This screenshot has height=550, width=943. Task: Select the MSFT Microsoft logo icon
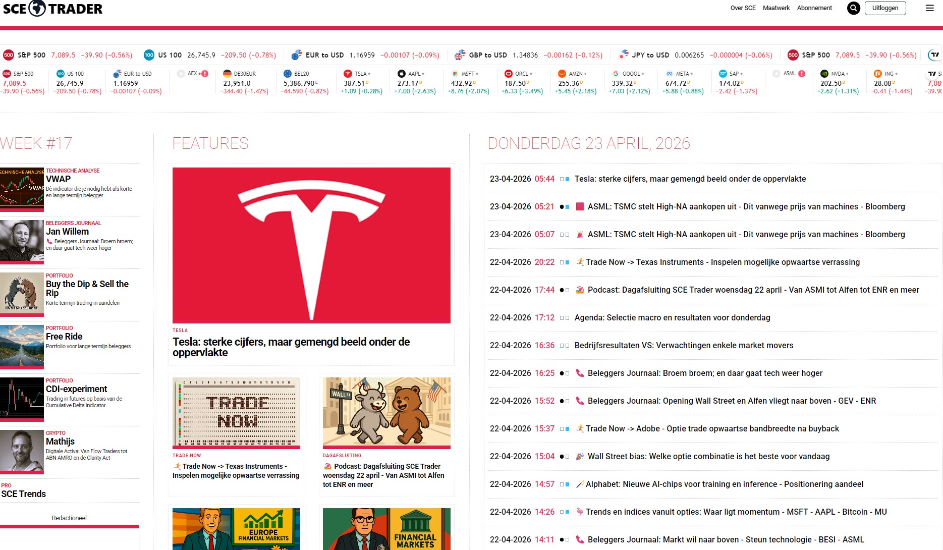(455, 74)
